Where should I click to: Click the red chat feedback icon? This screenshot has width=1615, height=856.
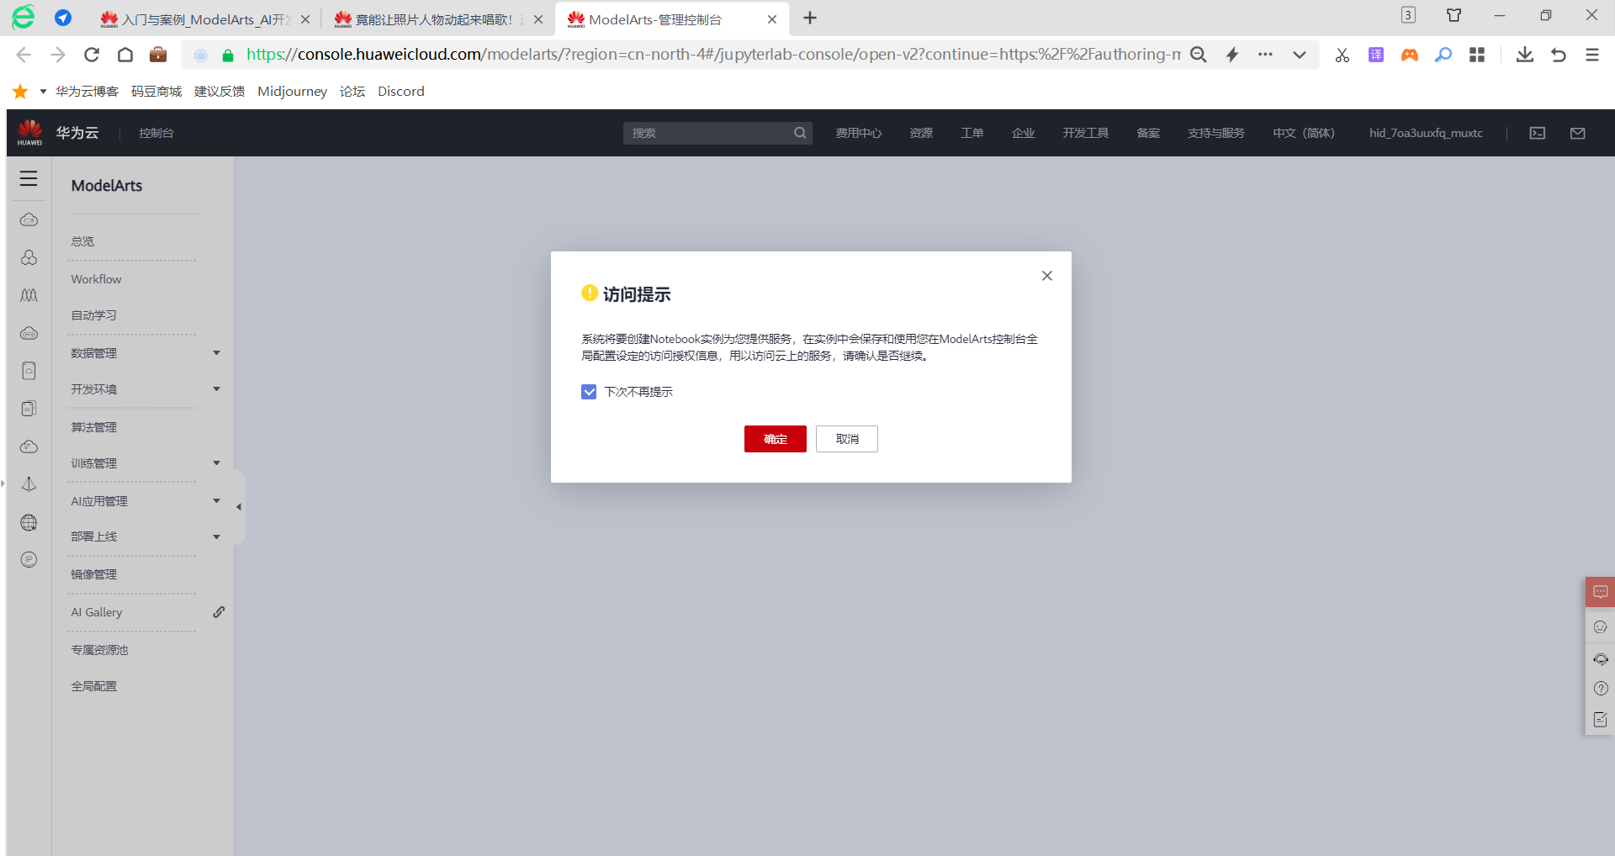(x=1600, y=592)
